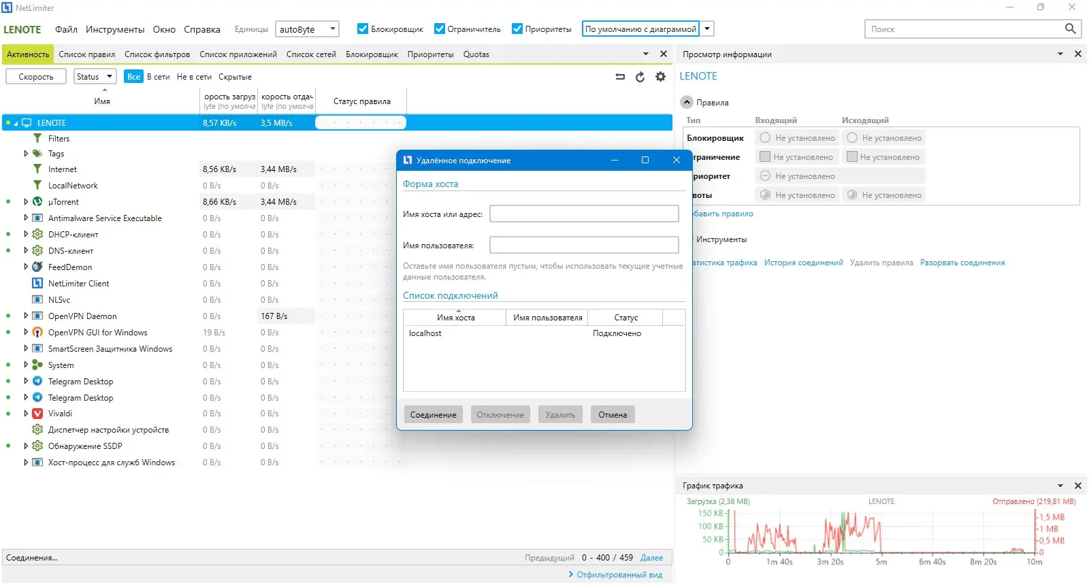This screenshot has width=1089, height=585.
Task: Toggle the Блокировщик checkbox in the toolbar
Action: click(x=363, y=29)
